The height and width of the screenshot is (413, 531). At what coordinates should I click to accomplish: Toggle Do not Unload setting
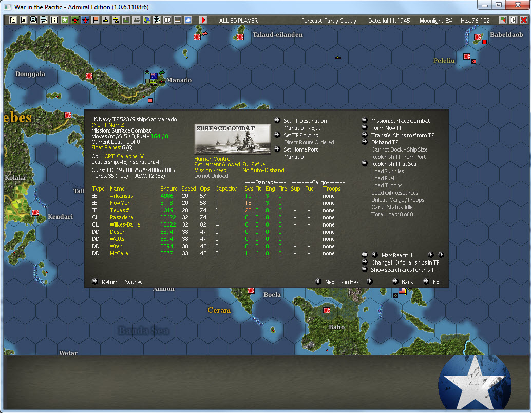[x=211, y=176]
